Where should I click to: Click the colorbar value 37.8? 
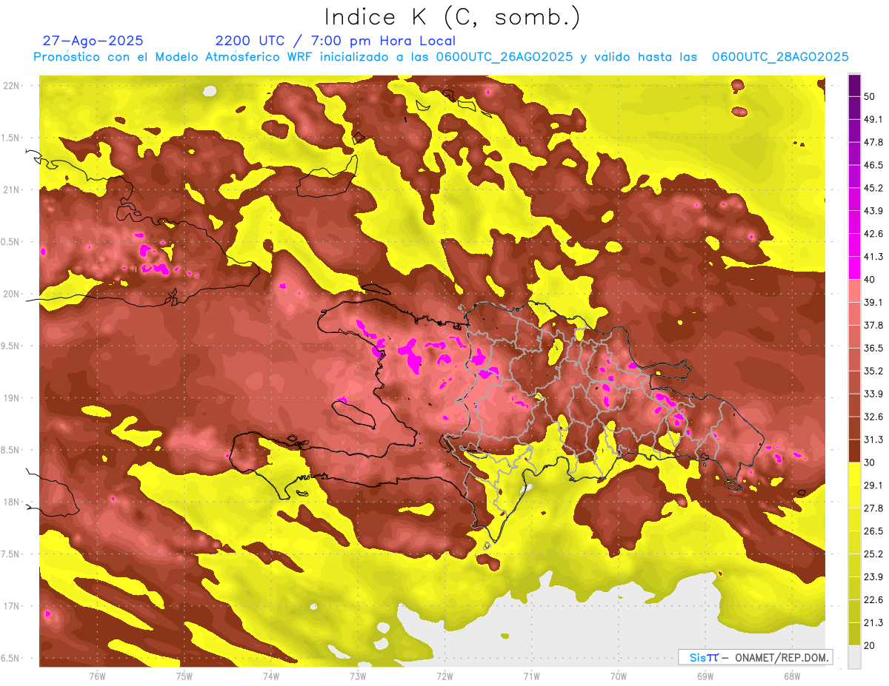point(873,325)
